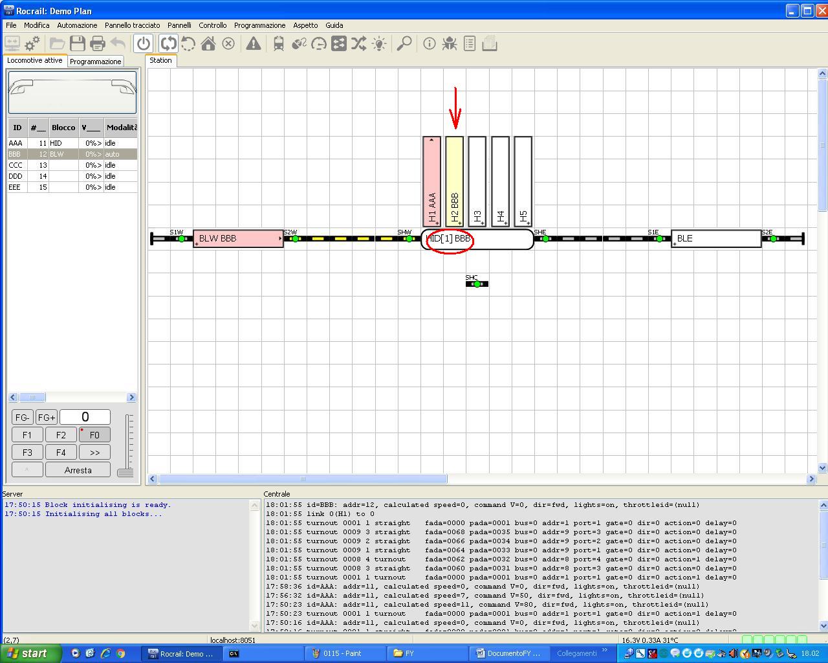The image size is (828, 663).
Task: Select locomotive AAA row
Action: click(72, 143)
